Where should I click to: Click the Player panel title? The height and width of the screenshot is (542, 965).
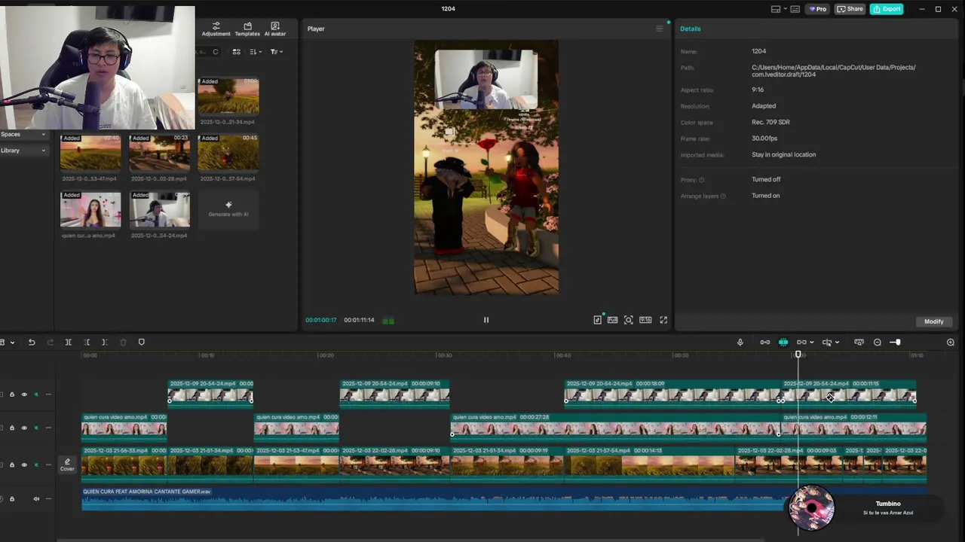click(x=316, y=29)
